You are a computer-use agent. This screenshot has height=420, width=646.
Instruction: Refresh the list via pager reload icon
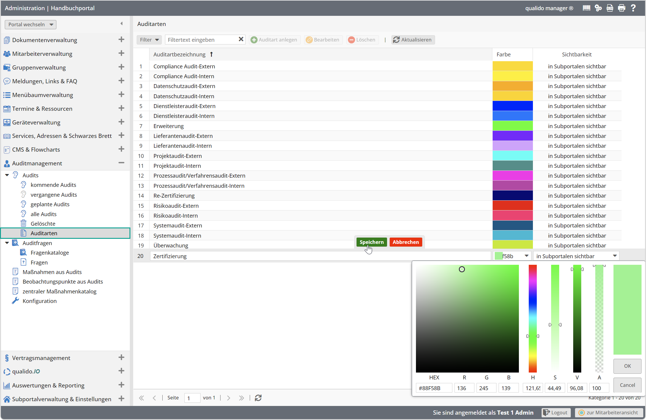(x=258, y=398)
